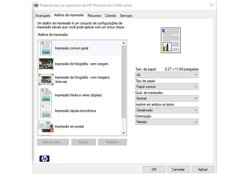
Task: Open the paper size A4 dropdown
Action: point(167,75)
